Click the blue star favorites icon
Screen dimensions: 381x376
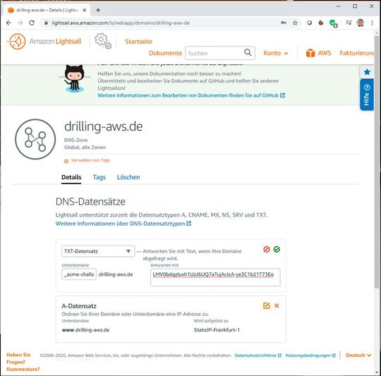367,72
